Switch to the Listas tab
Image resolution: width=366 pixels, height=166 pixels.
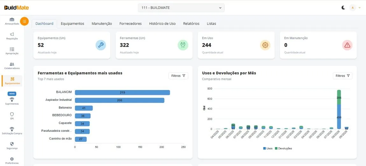click(x=211, y=23)
